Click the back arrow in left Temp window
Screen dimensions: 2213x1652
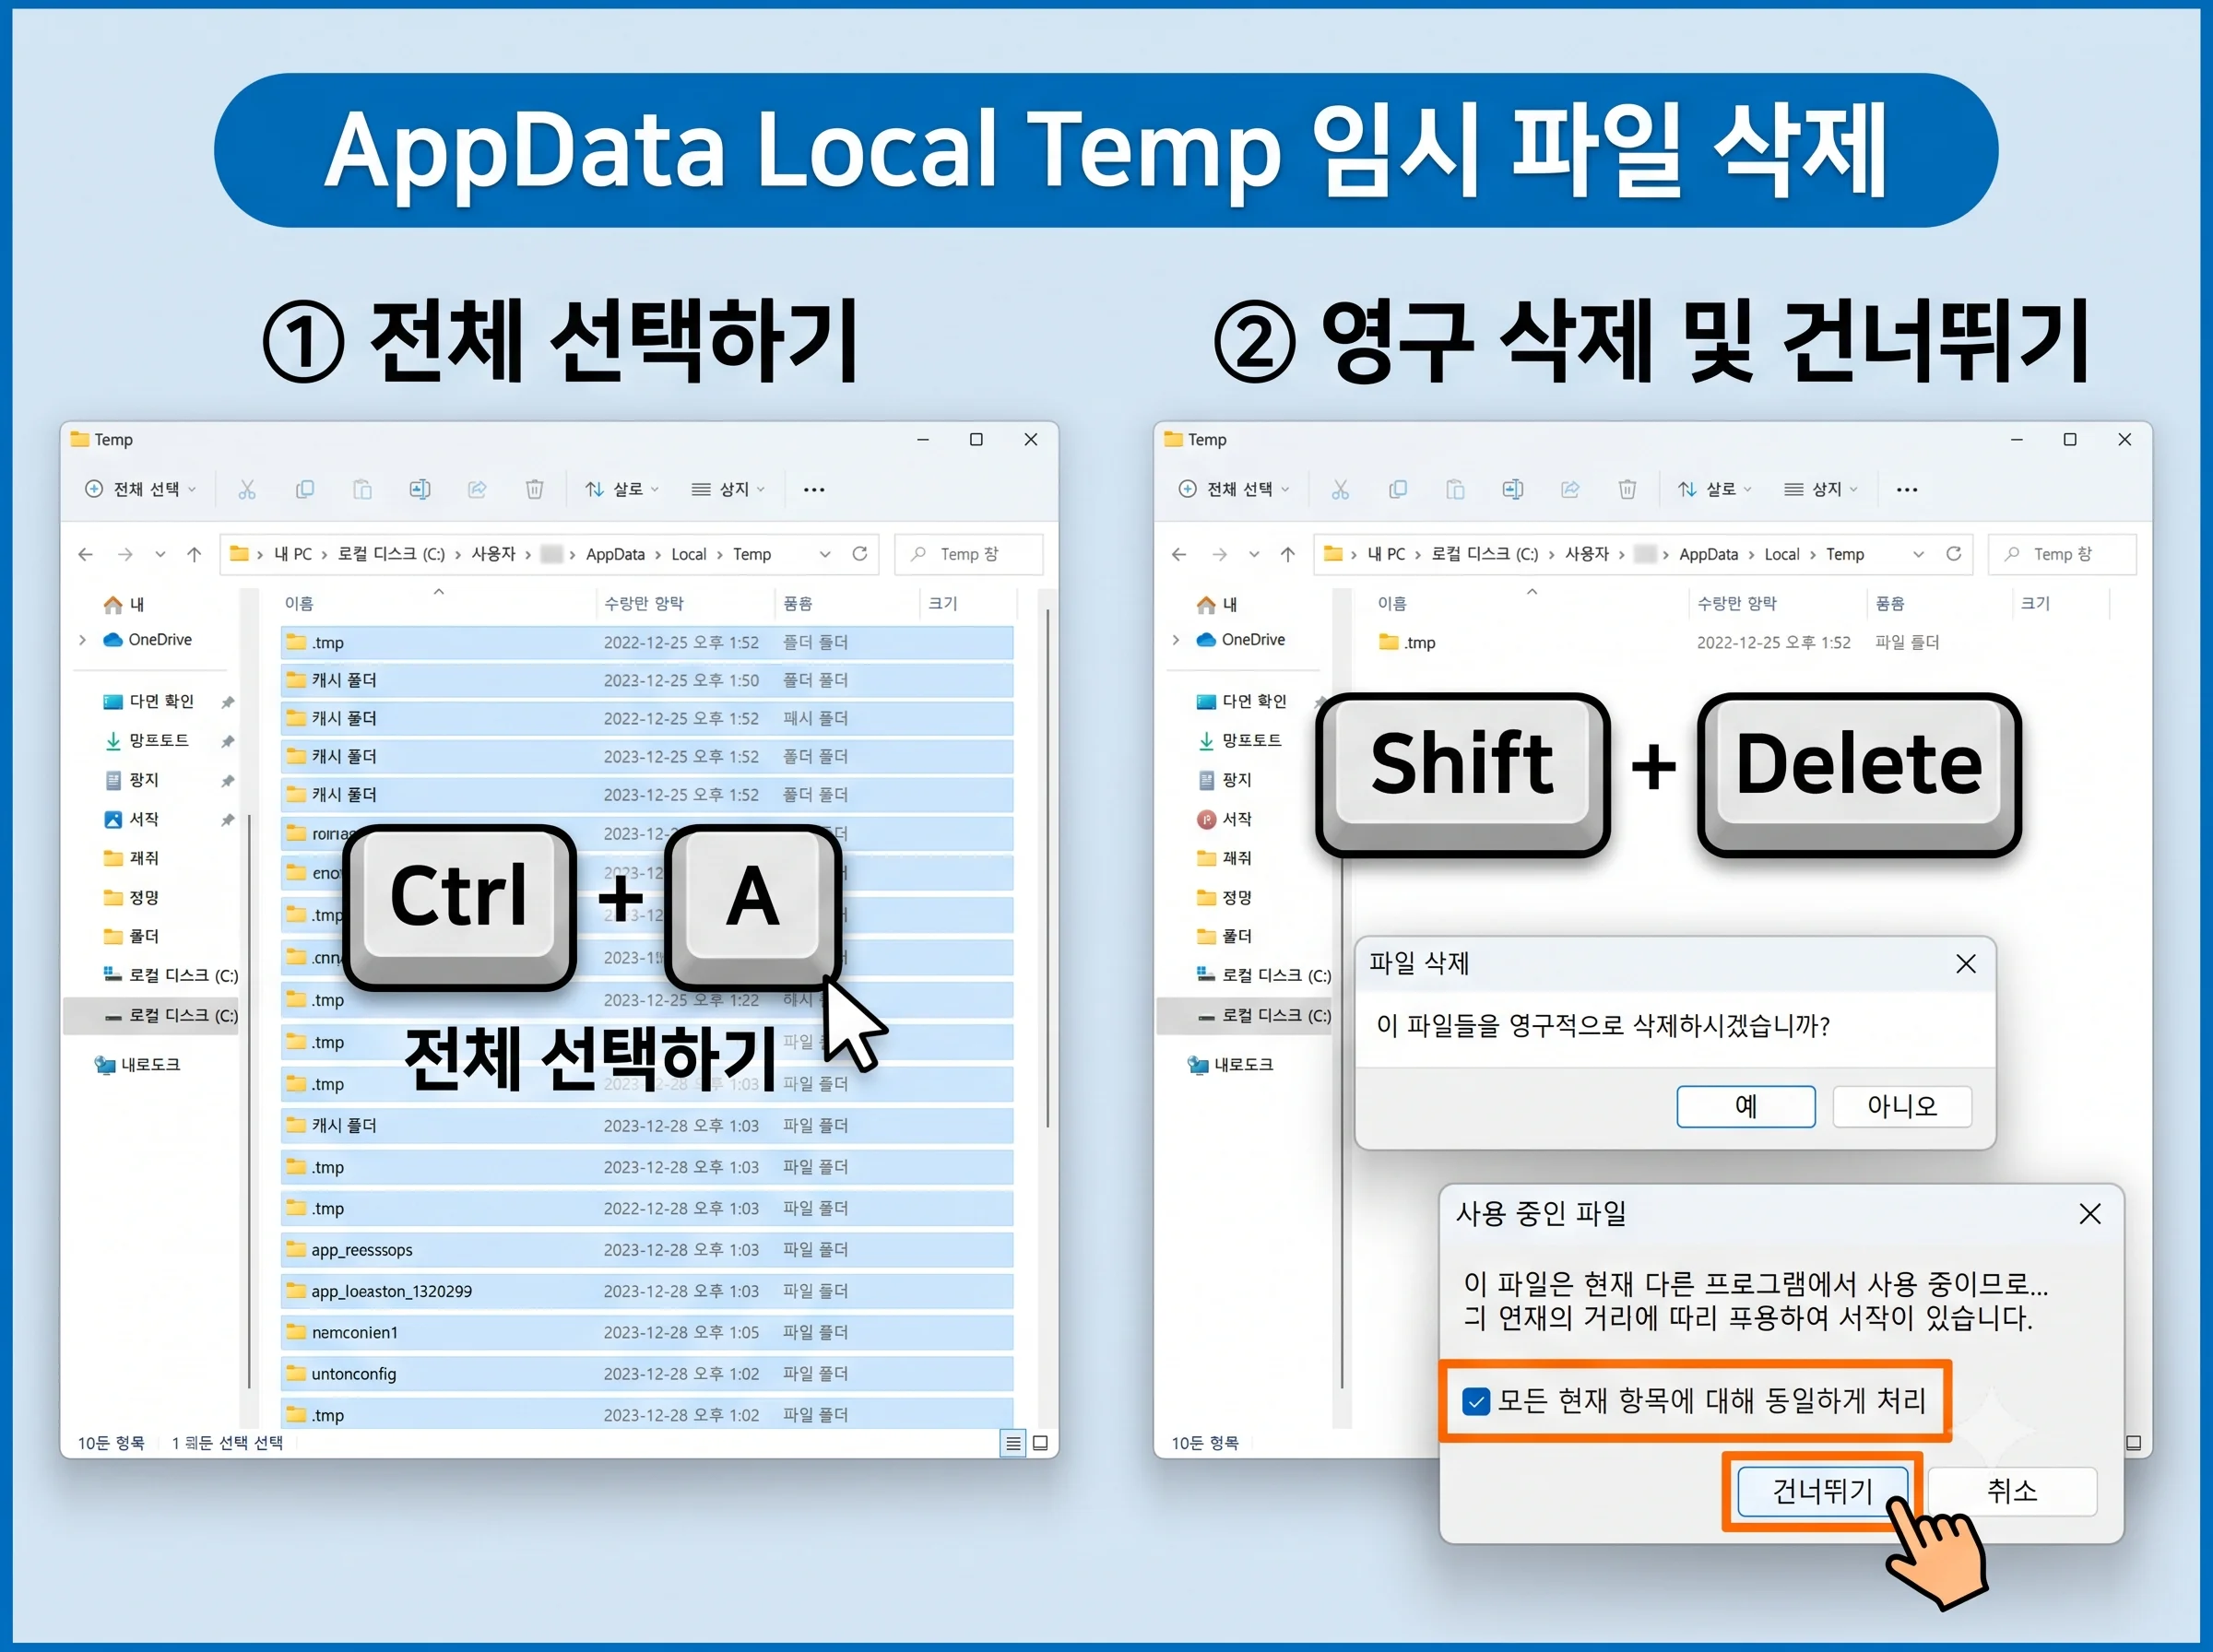coord(86,554)
